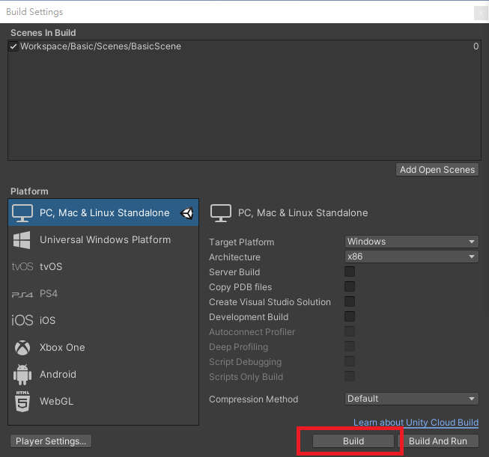
Task: Click the Compression Method label
Action: pos(254,399)
